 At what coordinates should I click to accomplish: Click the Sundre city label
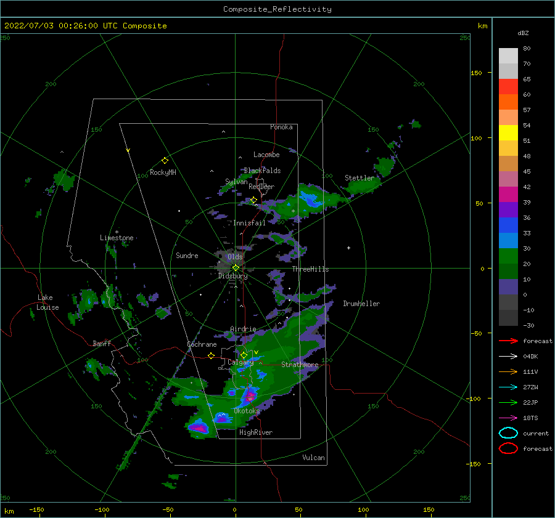pyautogui.click(x=187, y=256)
